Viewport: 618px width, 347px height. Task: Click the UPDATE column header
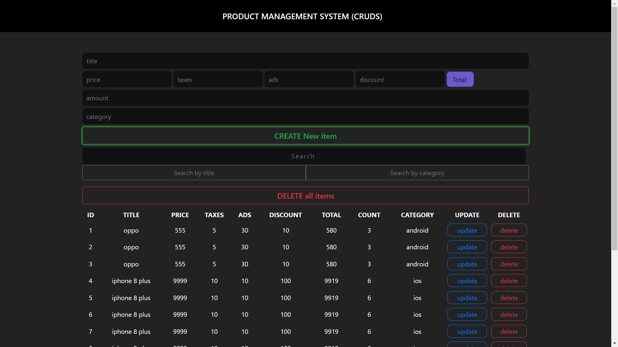click(467, 215)
